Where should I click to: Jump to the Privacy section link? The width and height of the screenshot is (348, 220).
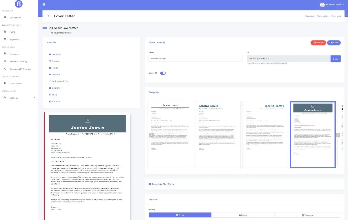(x=56, y=61)
